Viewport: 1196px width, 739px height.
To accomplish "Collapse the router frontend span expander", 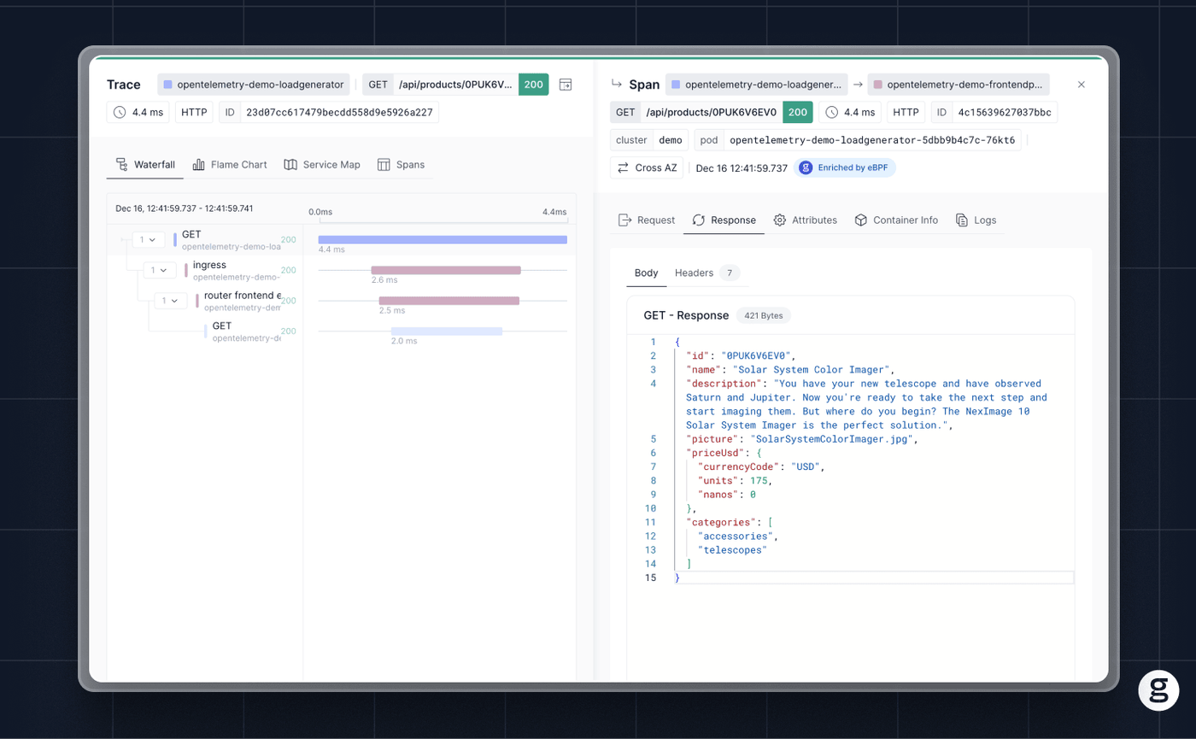I will click(x=171, y=301).
